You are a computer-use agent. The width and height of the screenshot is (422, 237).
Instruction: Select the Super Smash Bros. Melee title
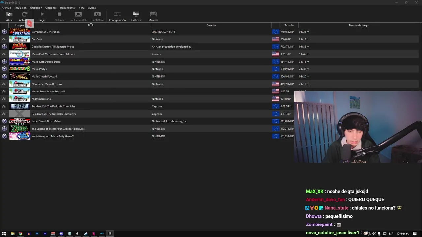[46, 121]
